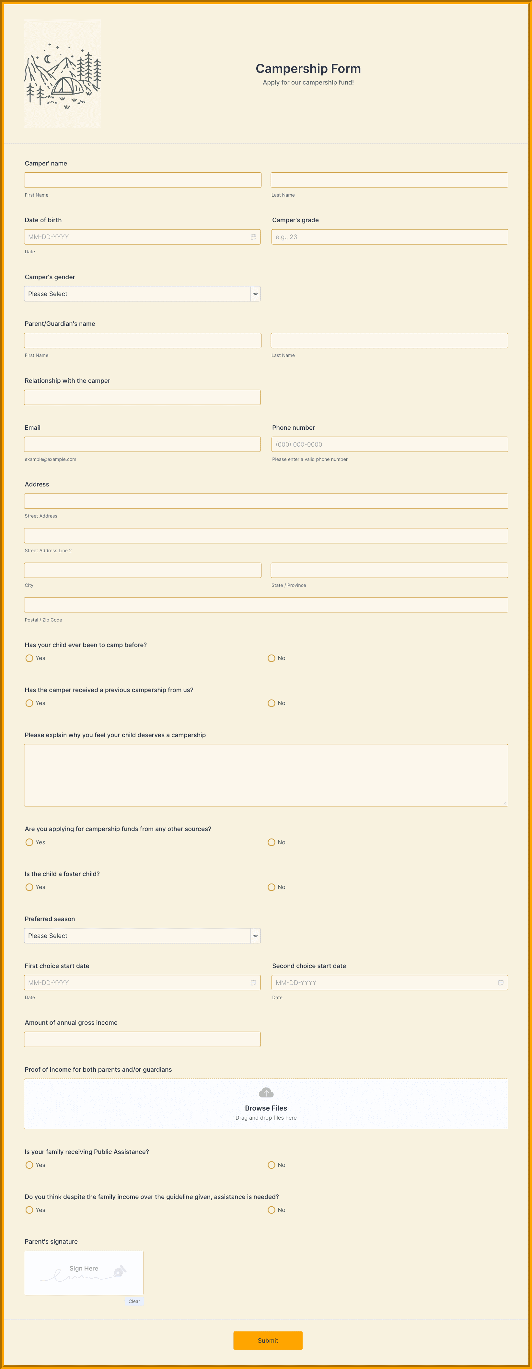532x1369 pixels.
Task: Click the camping tent logo image
Action: coord(63,74)
